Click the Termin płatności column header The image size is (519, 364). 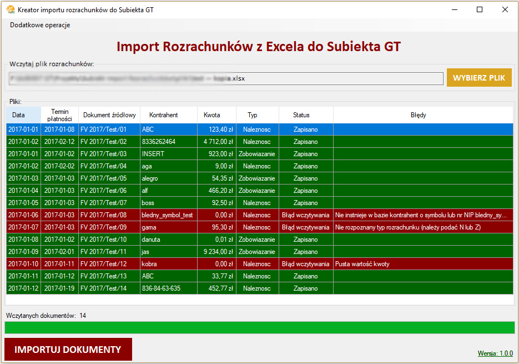click(59, 115)
